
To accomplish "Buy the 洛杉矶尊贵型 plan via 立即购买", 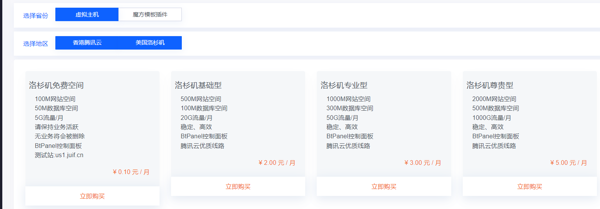I will (x=530, y=187).
